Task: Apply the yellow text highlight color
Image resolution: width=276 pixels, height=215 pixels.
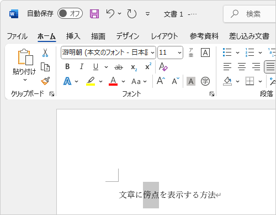Action: pos(91,81)
